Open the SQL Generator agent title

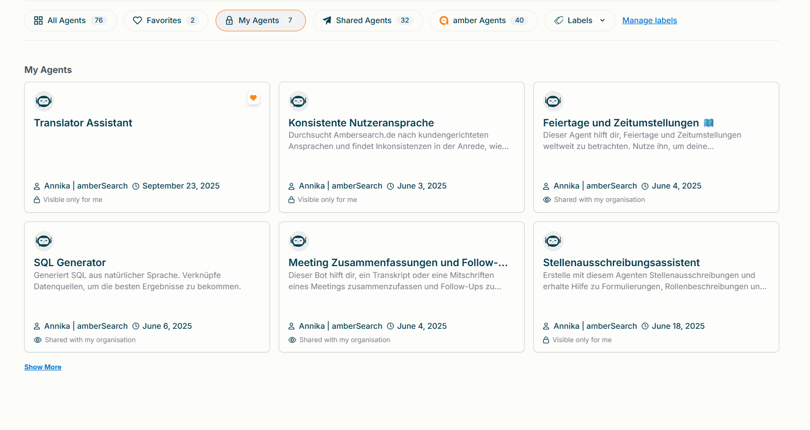(x=70, y=263)
